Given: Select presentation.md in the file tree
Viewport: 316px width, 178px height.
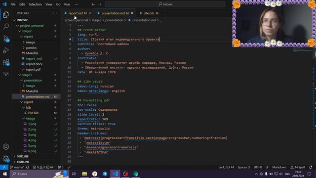Looking at the screenshot, I should pos(38,97).
